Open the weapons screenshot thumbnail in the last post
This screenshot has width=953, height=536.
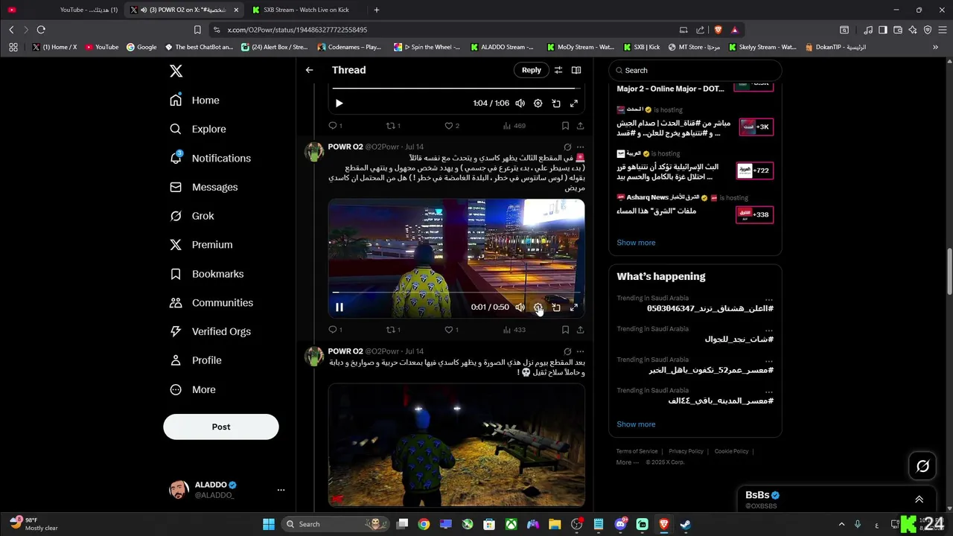click(x=456, y=445)
